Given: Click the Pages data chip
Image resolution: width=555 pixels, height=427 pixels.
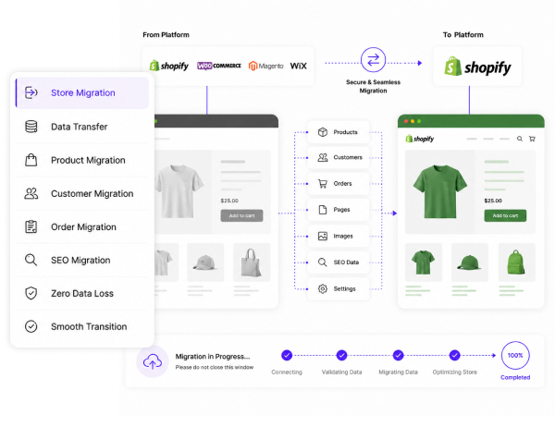Looking at the screenshot, I should (x=339, y=210).
